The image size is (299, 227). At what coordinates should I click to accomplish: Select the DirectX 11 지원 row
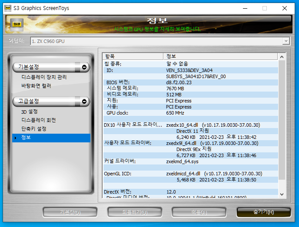click(x=190, y=131)
